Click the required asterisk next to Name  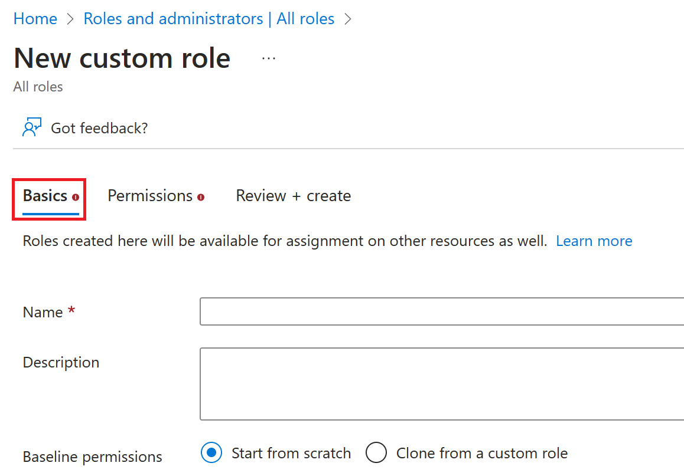click(x=71, y=311)
